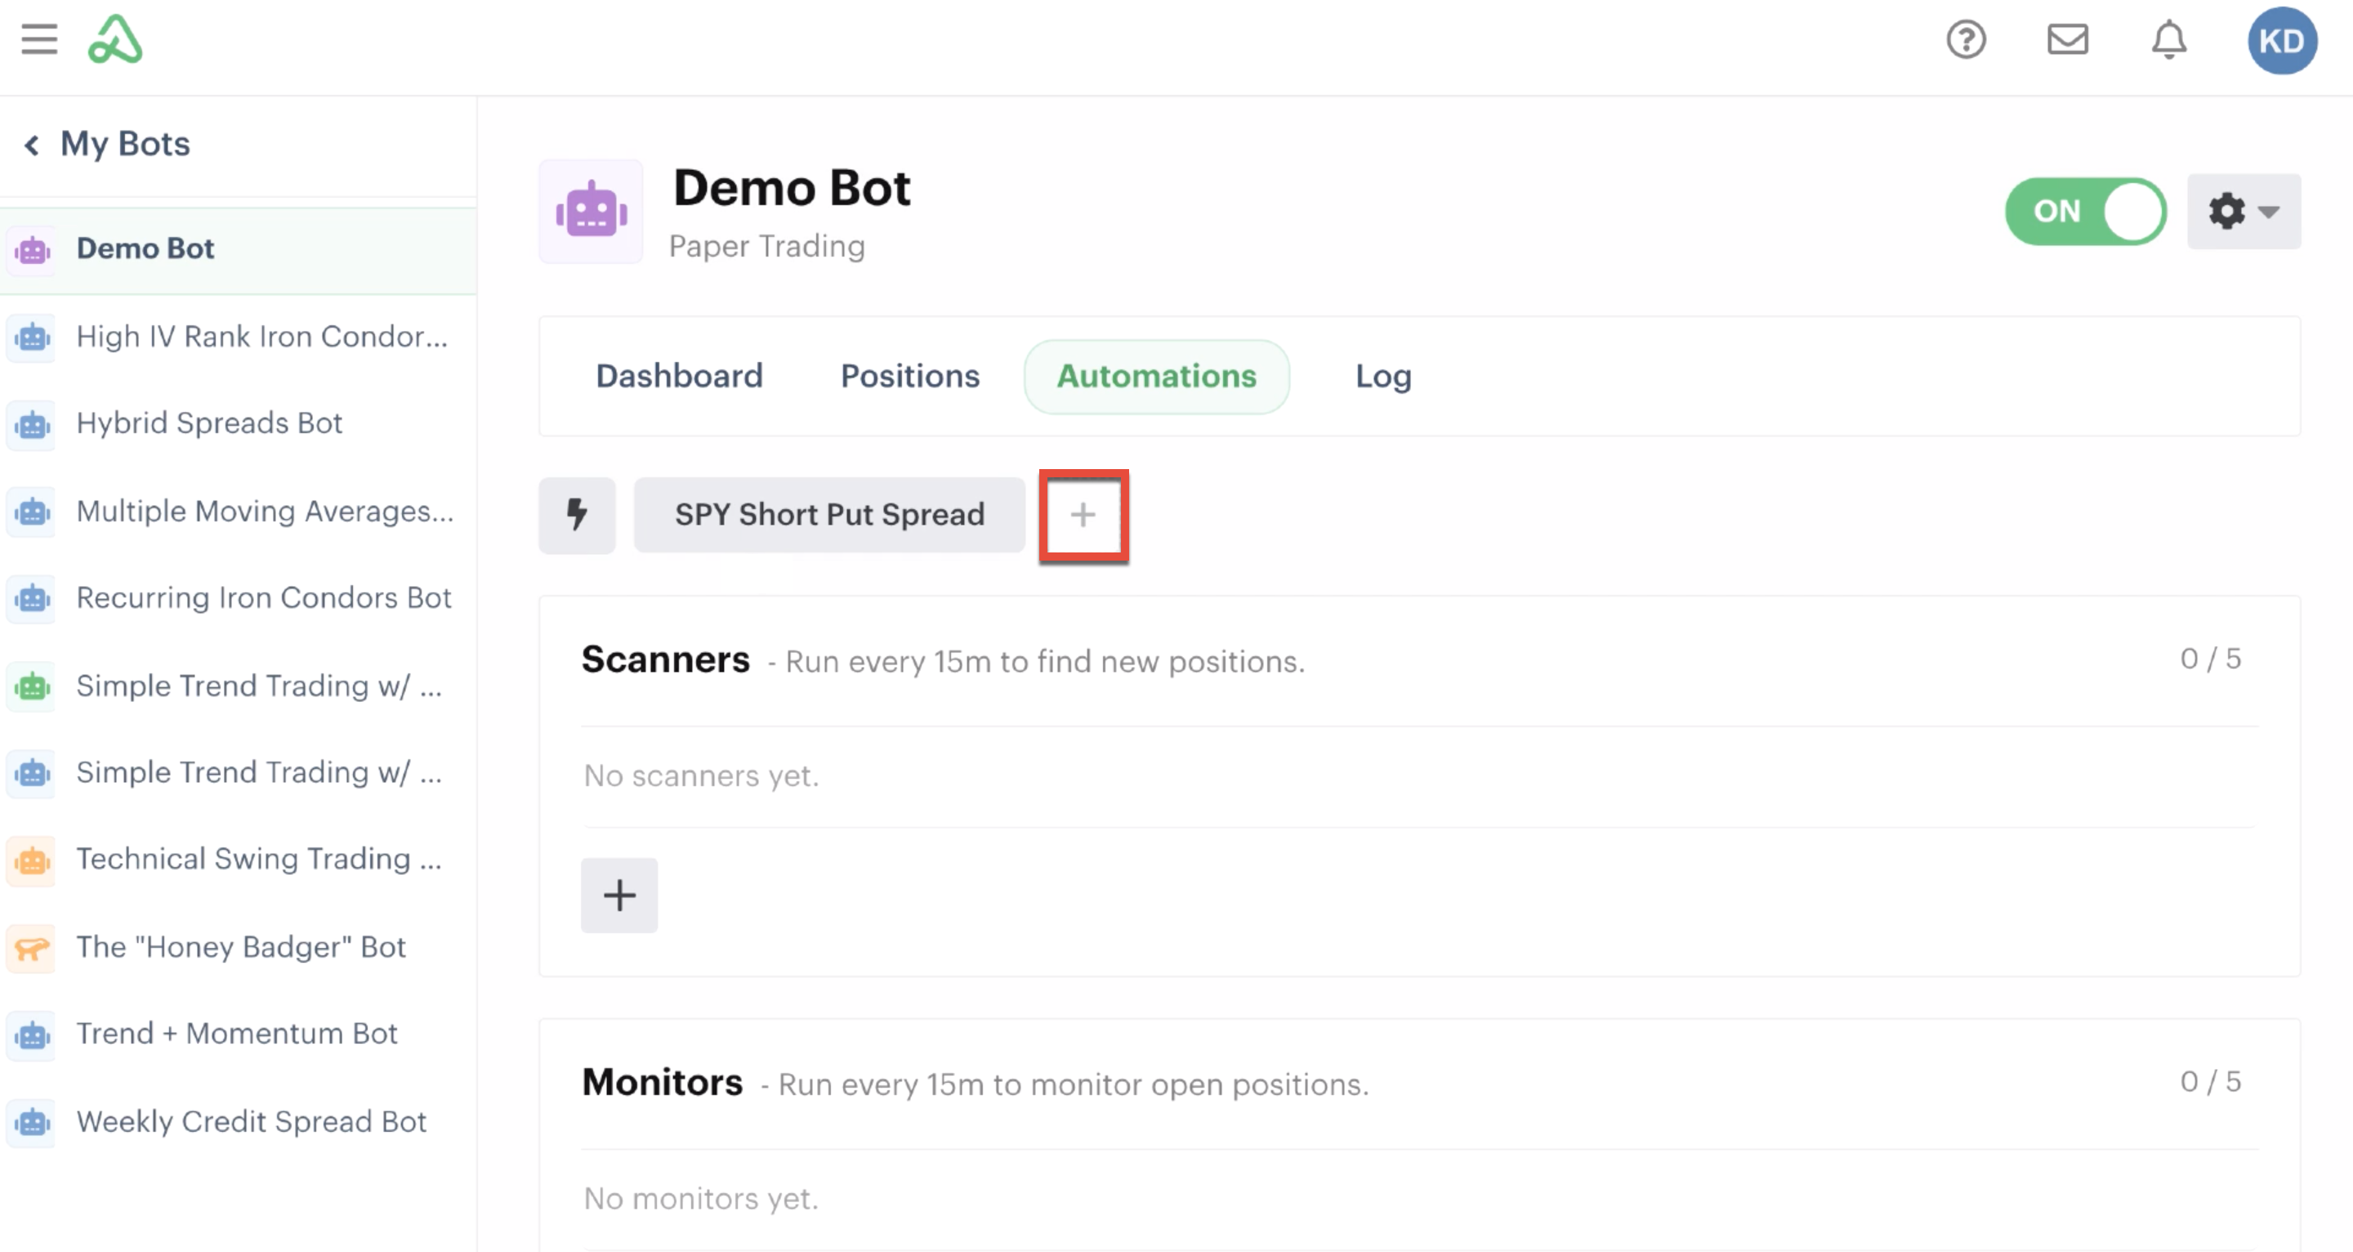This screenshot has width=2353, height=1252.
Task: Open the mail inbox icon
Action: (2067, 40)
